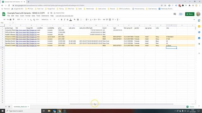Image resolution: width=202 pixels, height=113 pixels.
Task: Open Tasks in the side panel
Action: tap(199, 32)
